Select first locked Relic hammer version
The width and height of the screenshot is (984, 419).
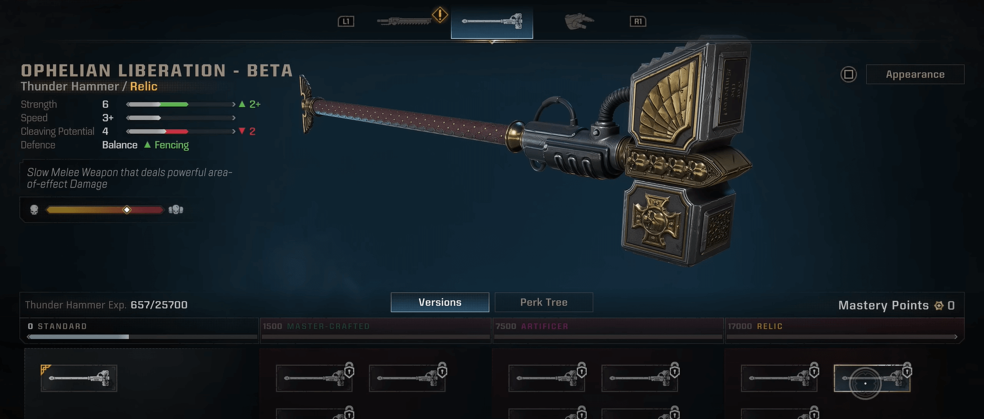[780, 378]
